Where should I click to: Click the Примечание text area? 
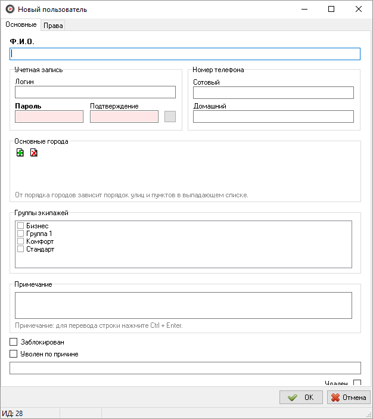[x=184, y=305]
